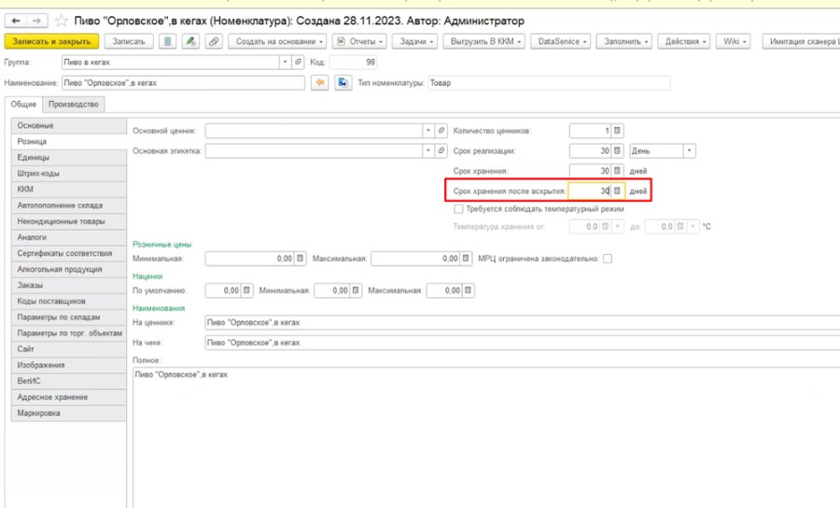The image size is (840, 508).
Task: Click the paperclip attachments icon
Action: point(213,41)
